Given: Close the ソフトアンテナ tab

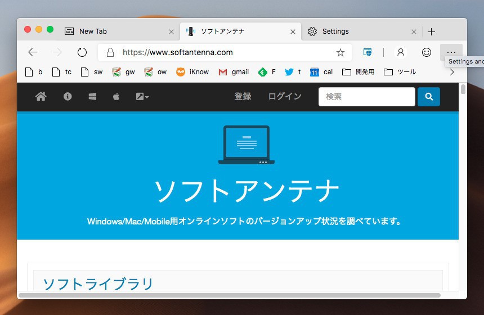Looking at the screenshot, I should coord(293,31).
